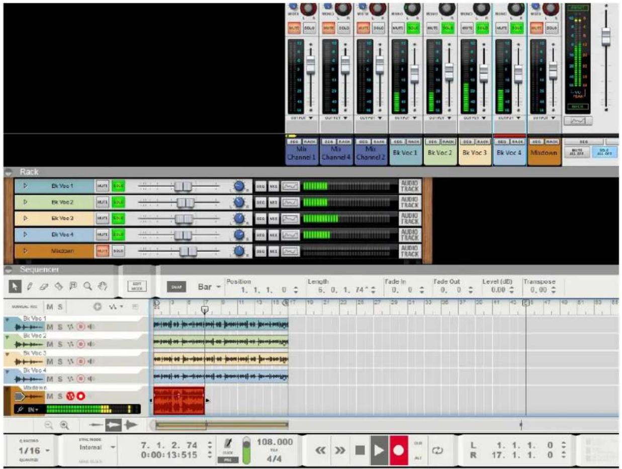Click the SEQ button on Bk Voc 2 mixer channel

click(x=432, y=142)
